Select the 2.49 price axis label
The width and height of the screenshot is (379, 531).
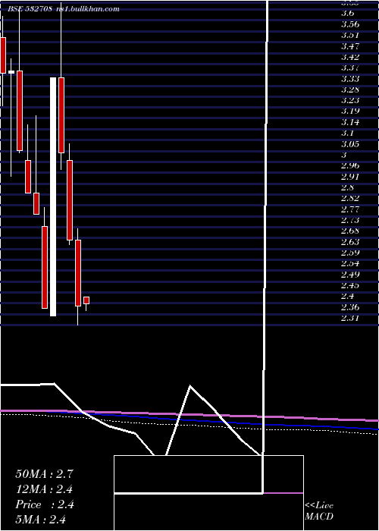[x=350, y=275]
